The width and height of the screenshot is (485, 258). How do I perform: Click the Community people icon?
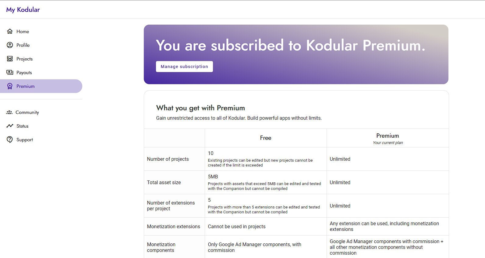pos(9,112)
